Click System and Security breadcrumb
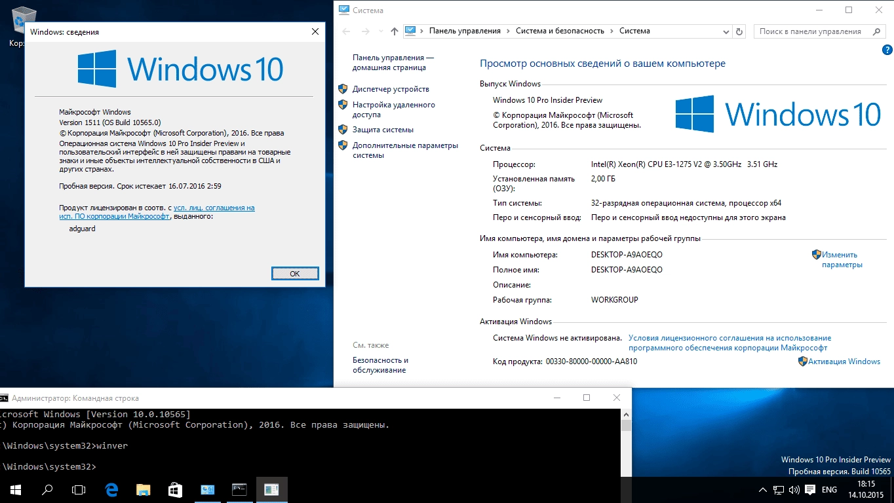 (x=560, y=31)
